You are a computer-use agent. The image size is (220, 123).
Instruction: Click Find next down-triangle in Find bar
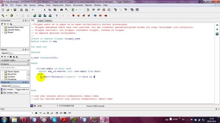[41, 113]
